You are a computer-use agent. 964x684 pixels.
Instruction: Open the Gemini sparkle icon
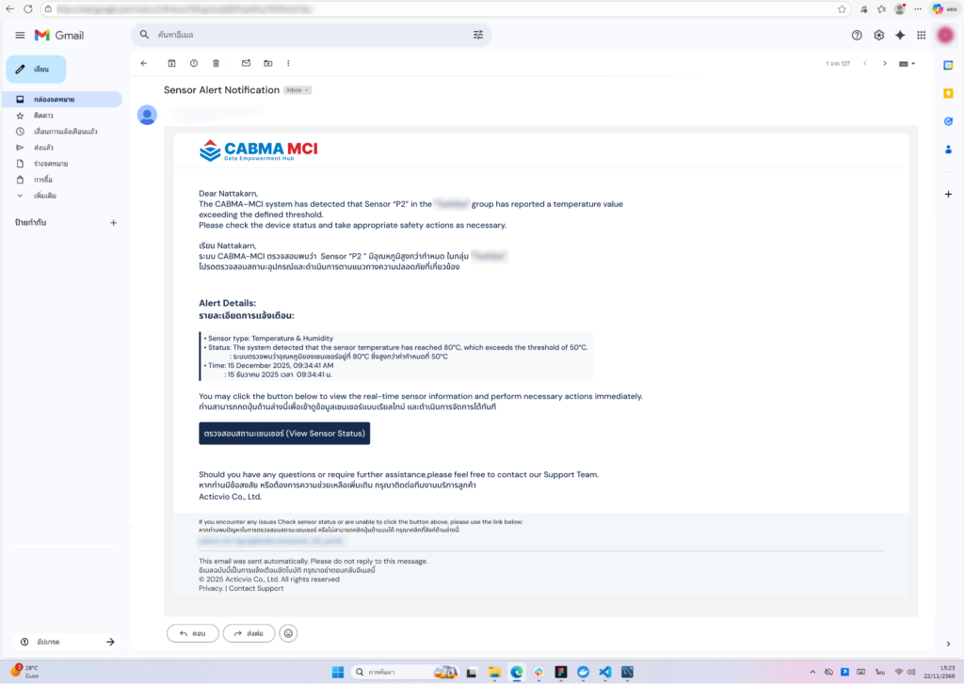coord(900,35)
